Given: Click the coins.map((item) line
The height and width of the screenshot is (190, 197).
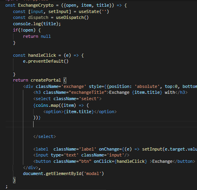Looking at the screenshot, I should [61, 105].
